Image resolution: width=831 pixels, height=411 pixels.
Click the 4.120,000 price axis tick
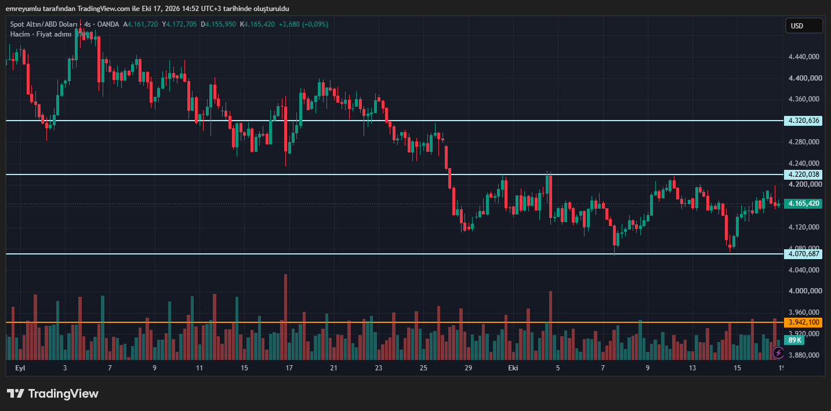[x=804, y=227]
